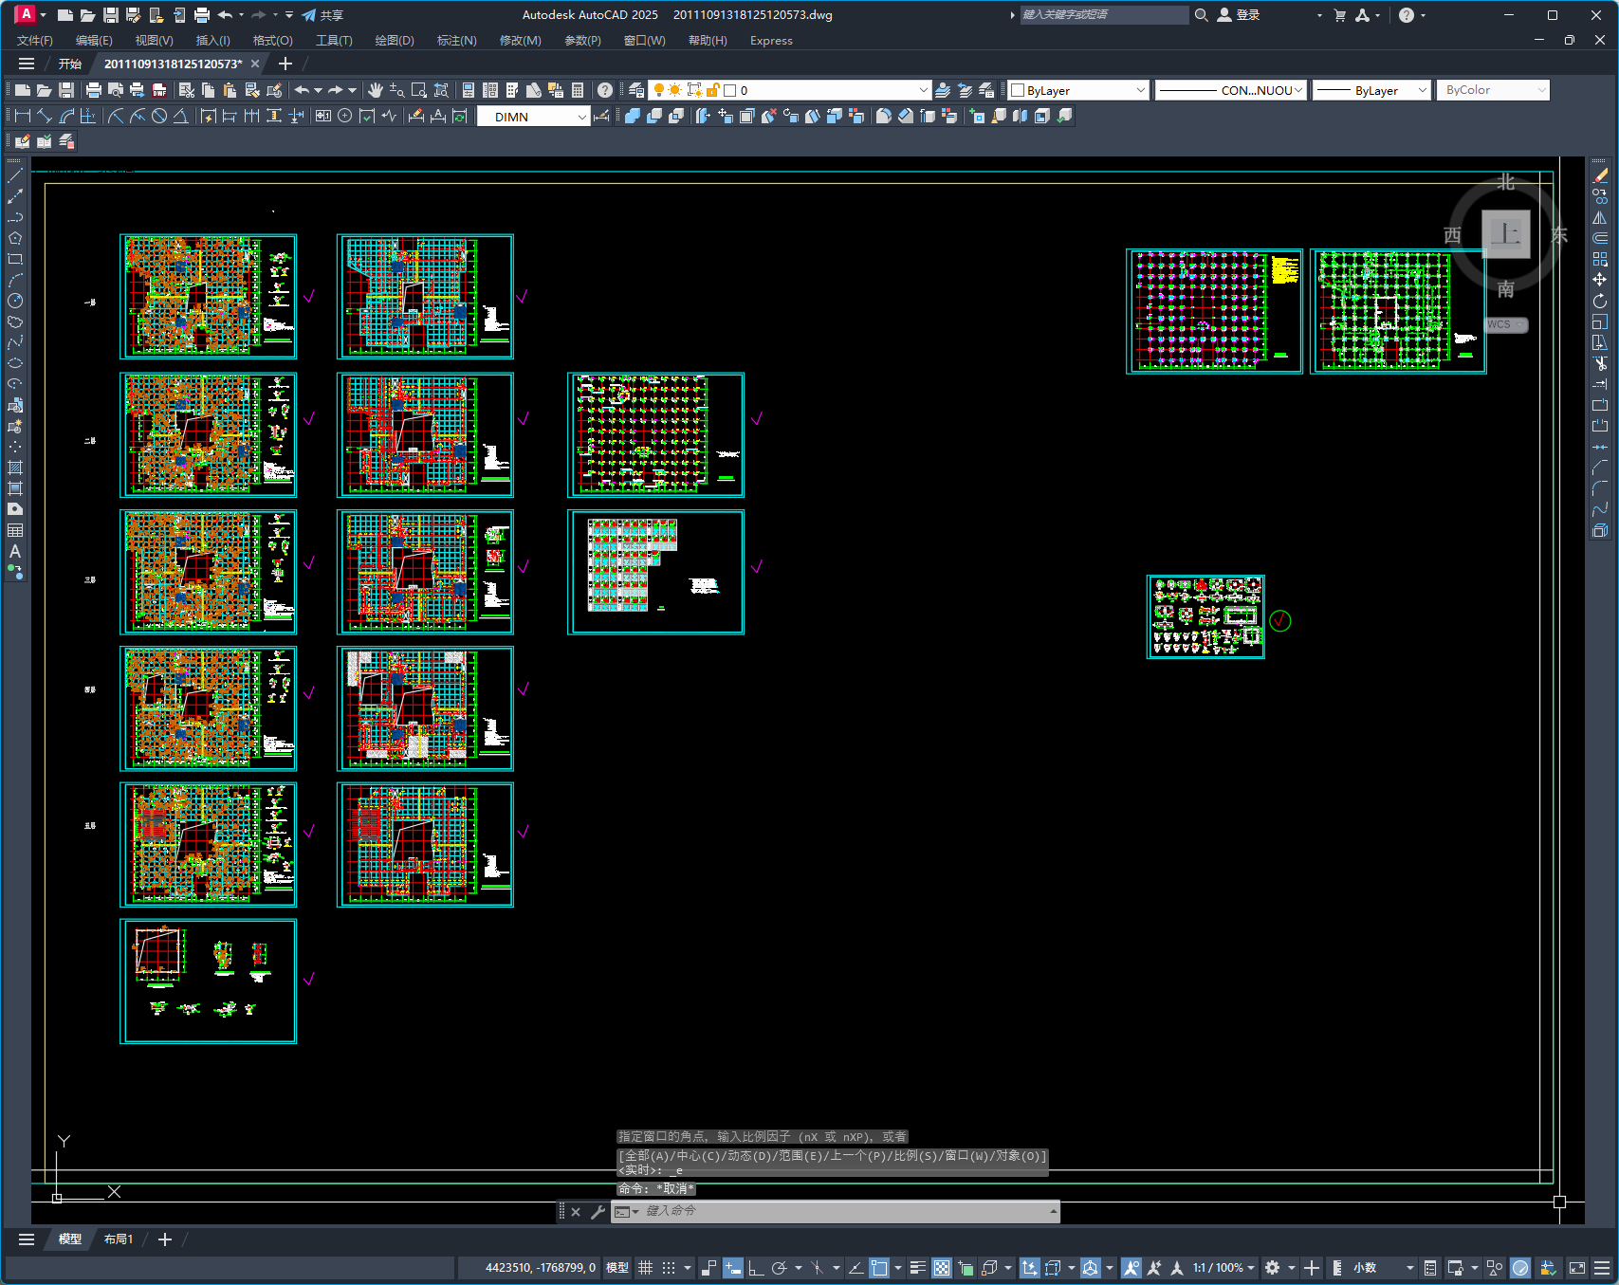The width and height of the screenshot is (1619, 1285).
Task: Select the Hatch draw tool
Action: pyautogui.click(x=15, y=468)
